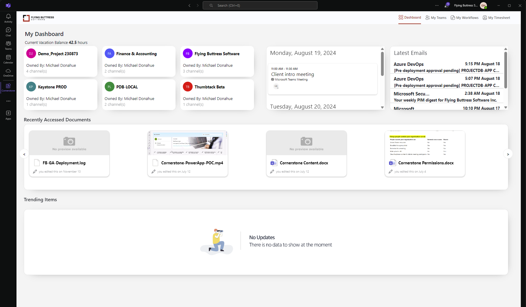Click the back navigation arrow
This screenshot has height=307, width=526.
tap(189, 5)
